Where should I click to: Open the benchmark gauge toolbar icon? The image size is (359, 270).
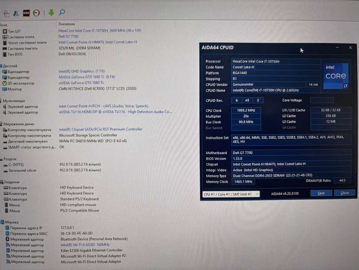coord(37,13)
